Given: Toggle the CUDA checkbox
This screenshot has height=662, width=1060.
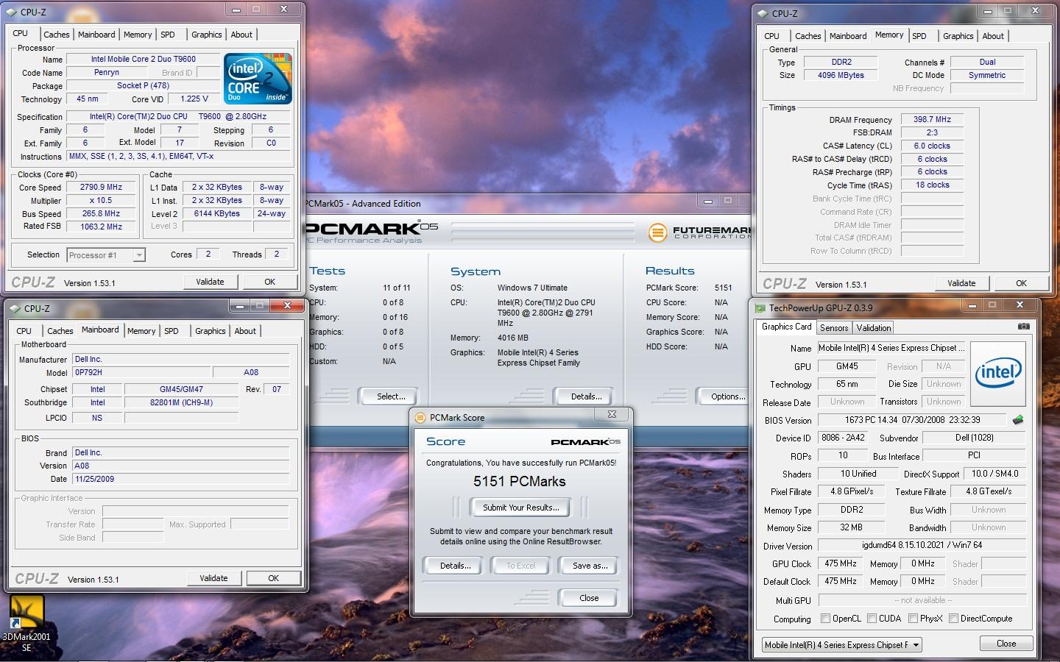Looking at the screenshot, I should (x=872, y=619).
